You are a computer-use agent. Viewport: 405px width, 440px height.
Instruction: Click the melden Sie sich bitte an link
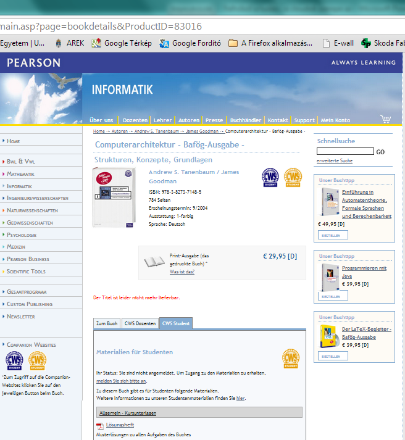point(121,381)
